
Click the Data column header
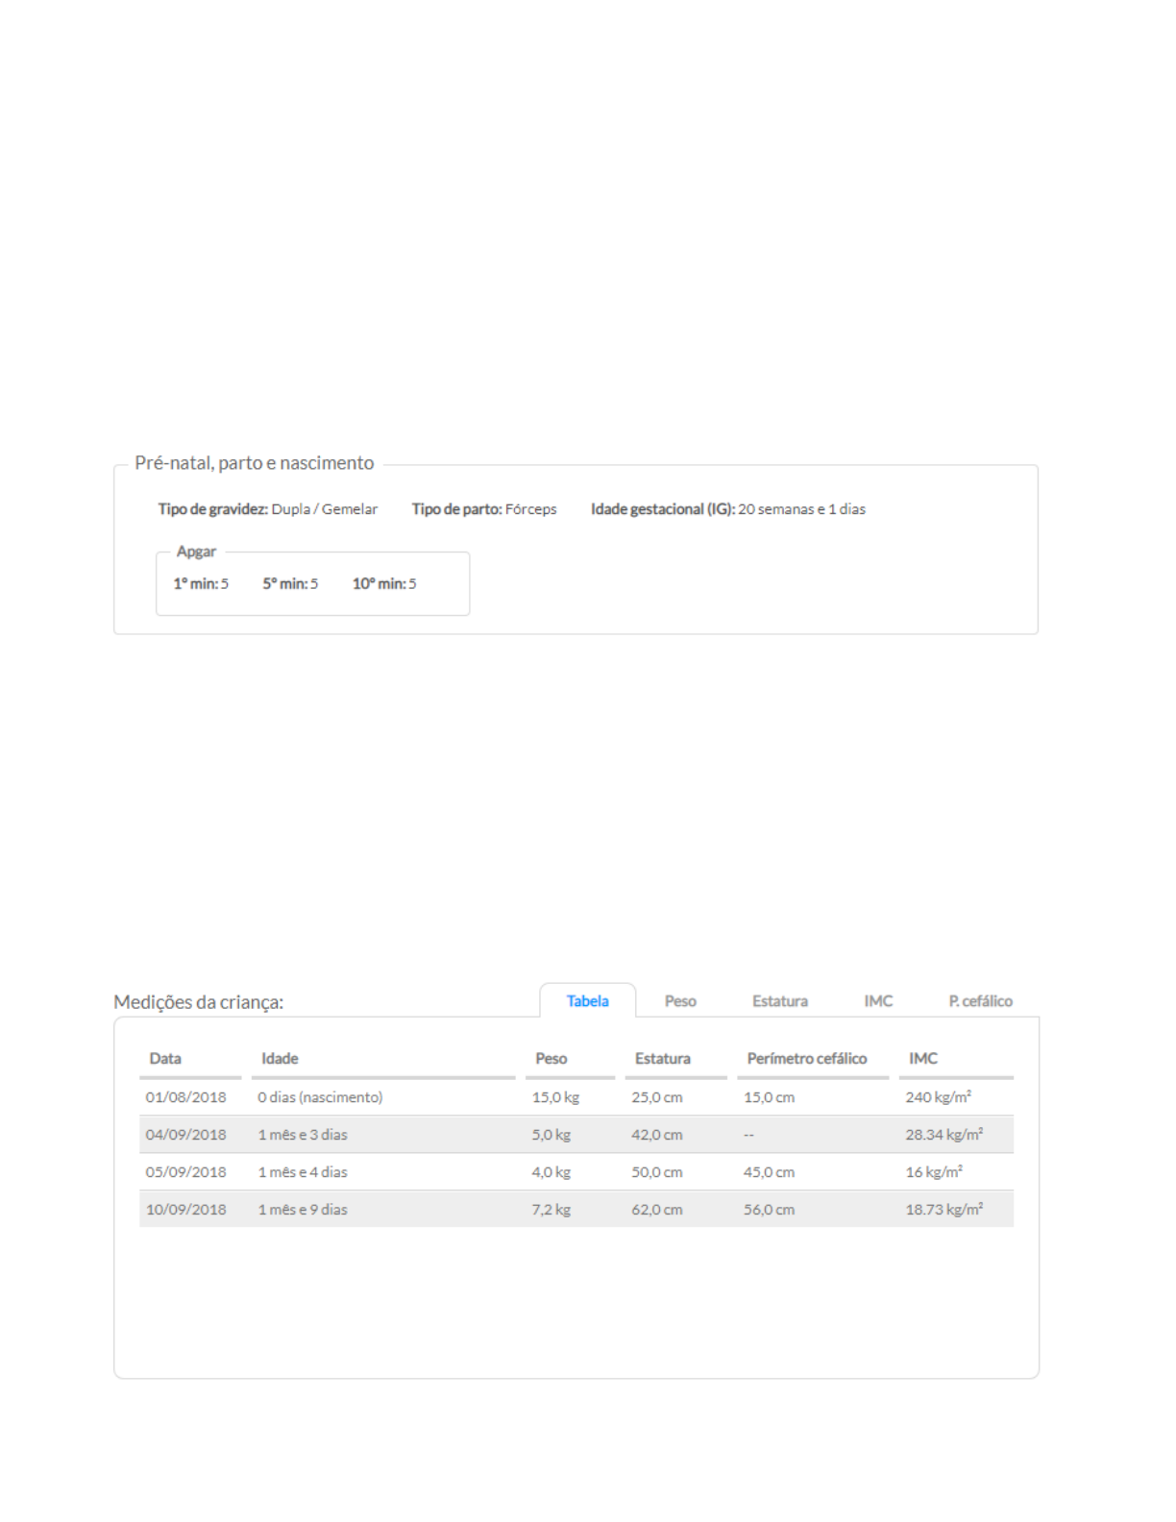[x=165, y=1058]
